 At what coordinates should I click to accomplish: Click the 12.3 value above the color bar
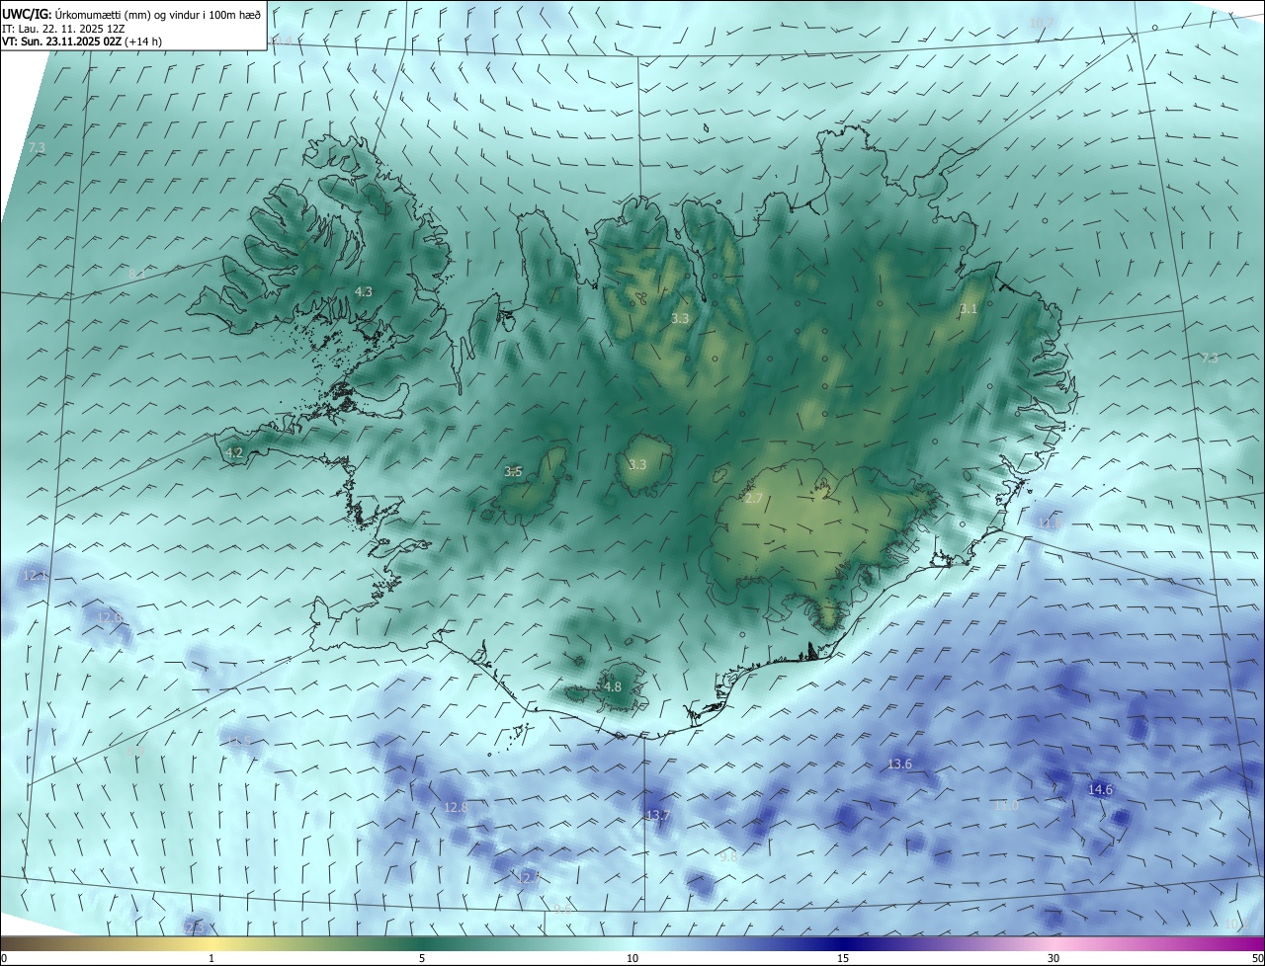pos(195,927)
